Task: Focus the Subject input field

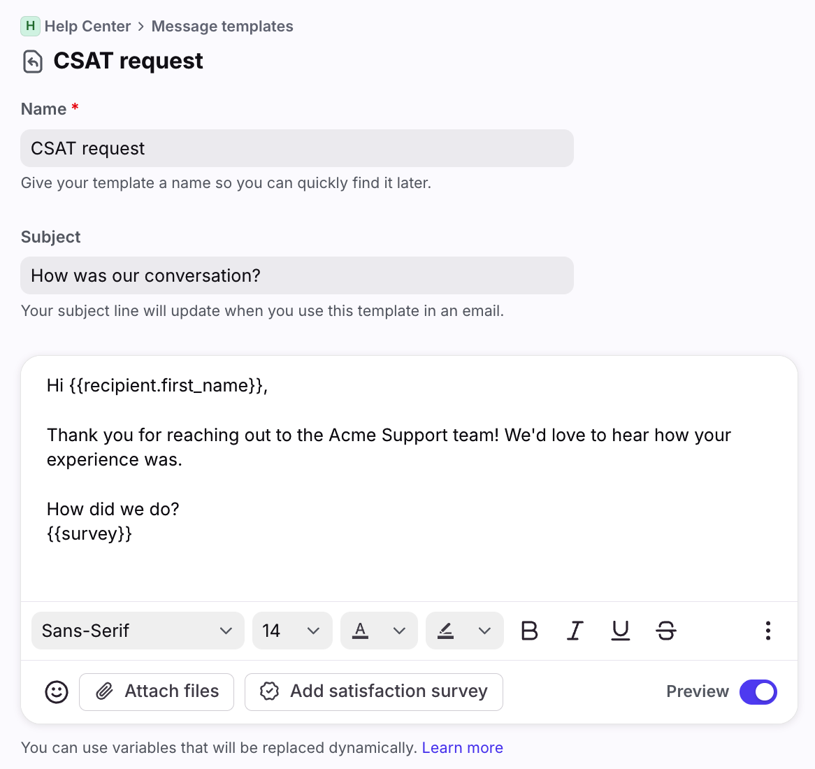Action: click(297, 275)
